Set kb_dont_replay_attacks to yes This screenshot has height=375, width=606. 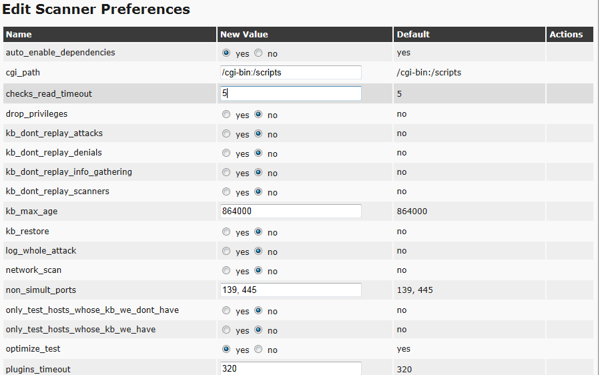click(x=226, y=133)
